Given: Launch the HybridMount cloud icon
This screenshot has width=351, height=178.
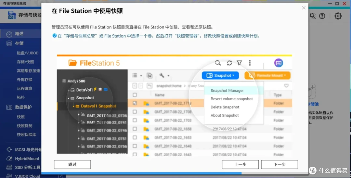Looking at the screenshot, I should [9, 159].
